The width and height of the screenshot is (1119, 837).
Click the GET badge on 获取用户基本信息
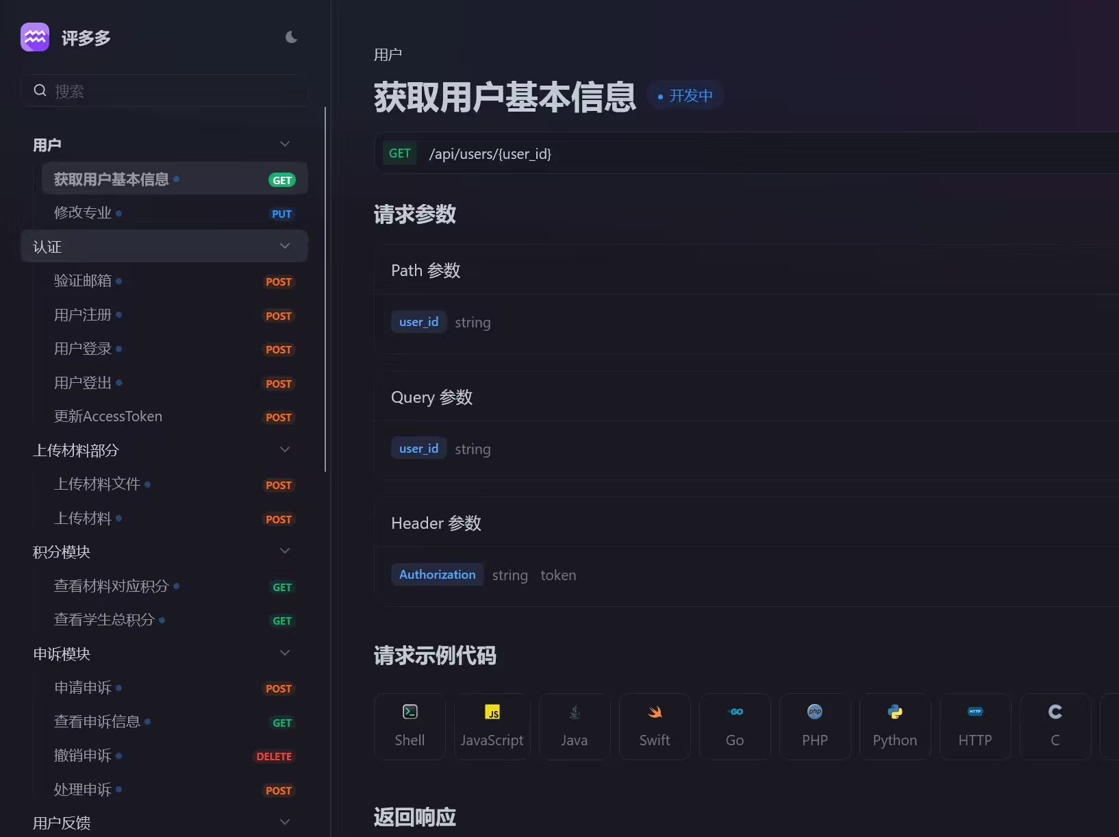point(282,180)
